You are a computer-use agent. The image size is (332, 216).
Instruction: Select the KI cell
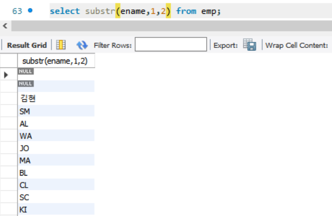pos(56,209)
